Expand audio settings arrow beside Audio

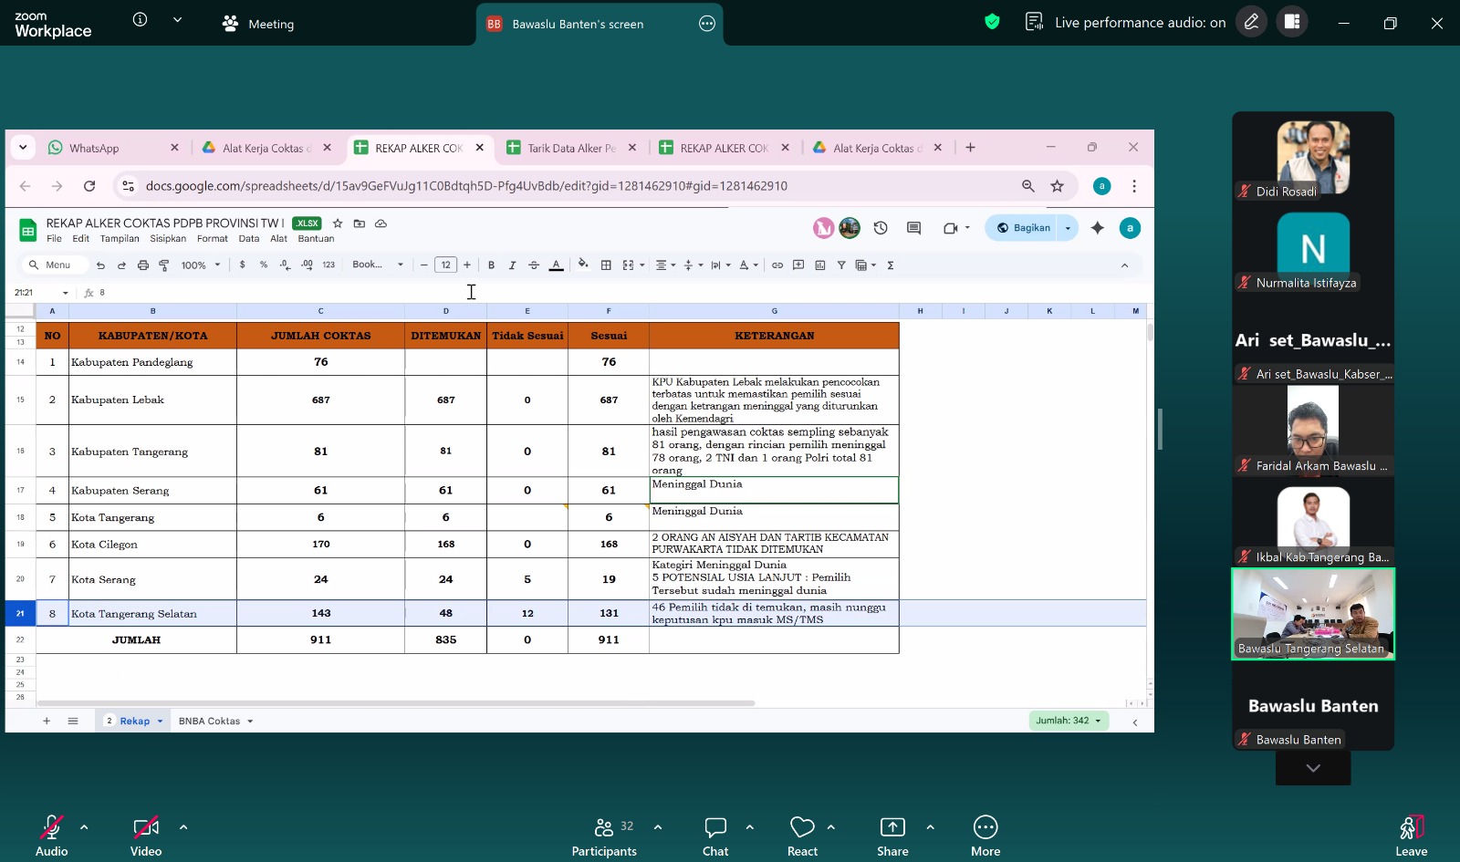click(x=84, y=827)
